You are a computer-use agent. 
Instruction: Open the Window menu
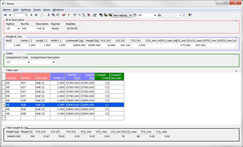point(58,10)
